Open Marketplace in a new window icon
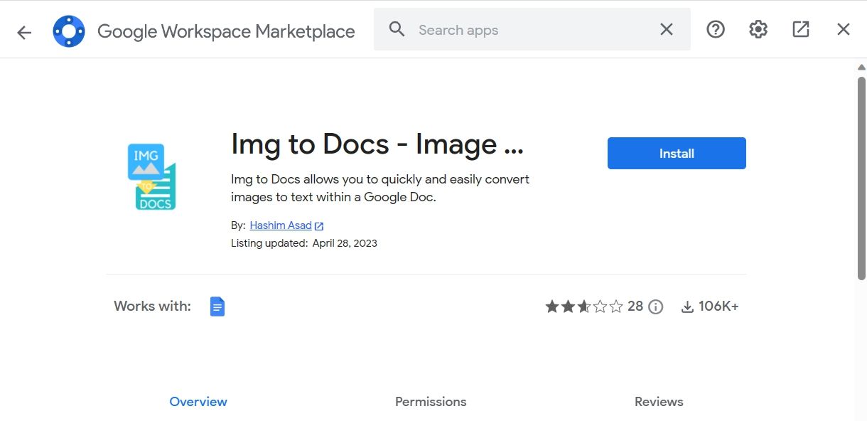The width and height of the screenshot is (867, 421). [x=800, y=29]
